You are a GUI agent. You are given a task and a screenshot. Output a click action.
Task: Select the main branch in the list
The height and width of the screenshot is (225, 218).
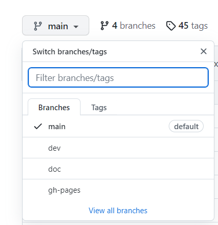pyautogui.click(x=118, y=127)
